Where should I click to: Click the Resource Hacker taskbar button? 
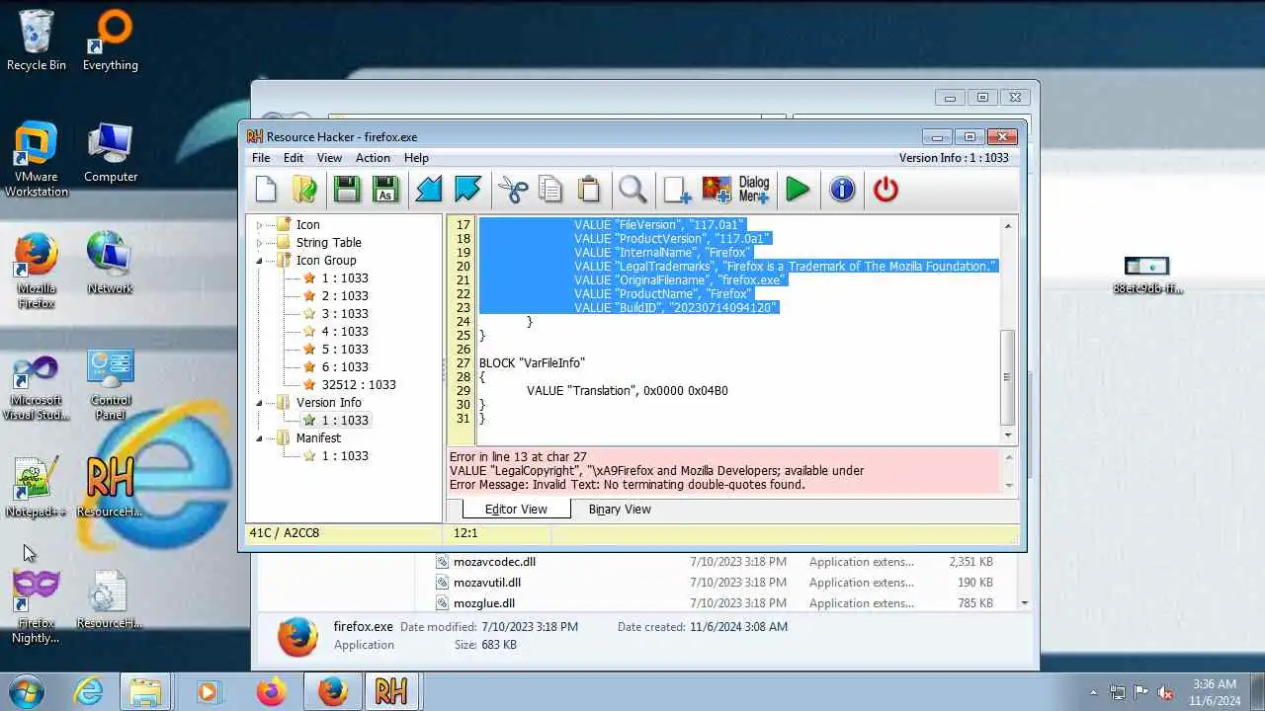coord(391,691)
